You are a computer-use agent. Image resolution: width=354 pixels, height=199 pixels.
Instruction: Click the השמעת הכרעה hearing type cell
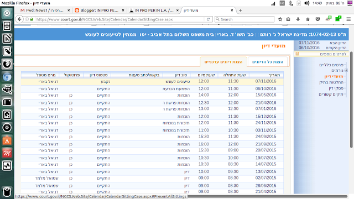click(176, 89)
